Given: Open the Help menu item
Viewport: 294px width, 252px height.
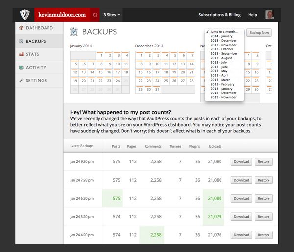Looking at the screenshot, I should (x=252, y=15).
